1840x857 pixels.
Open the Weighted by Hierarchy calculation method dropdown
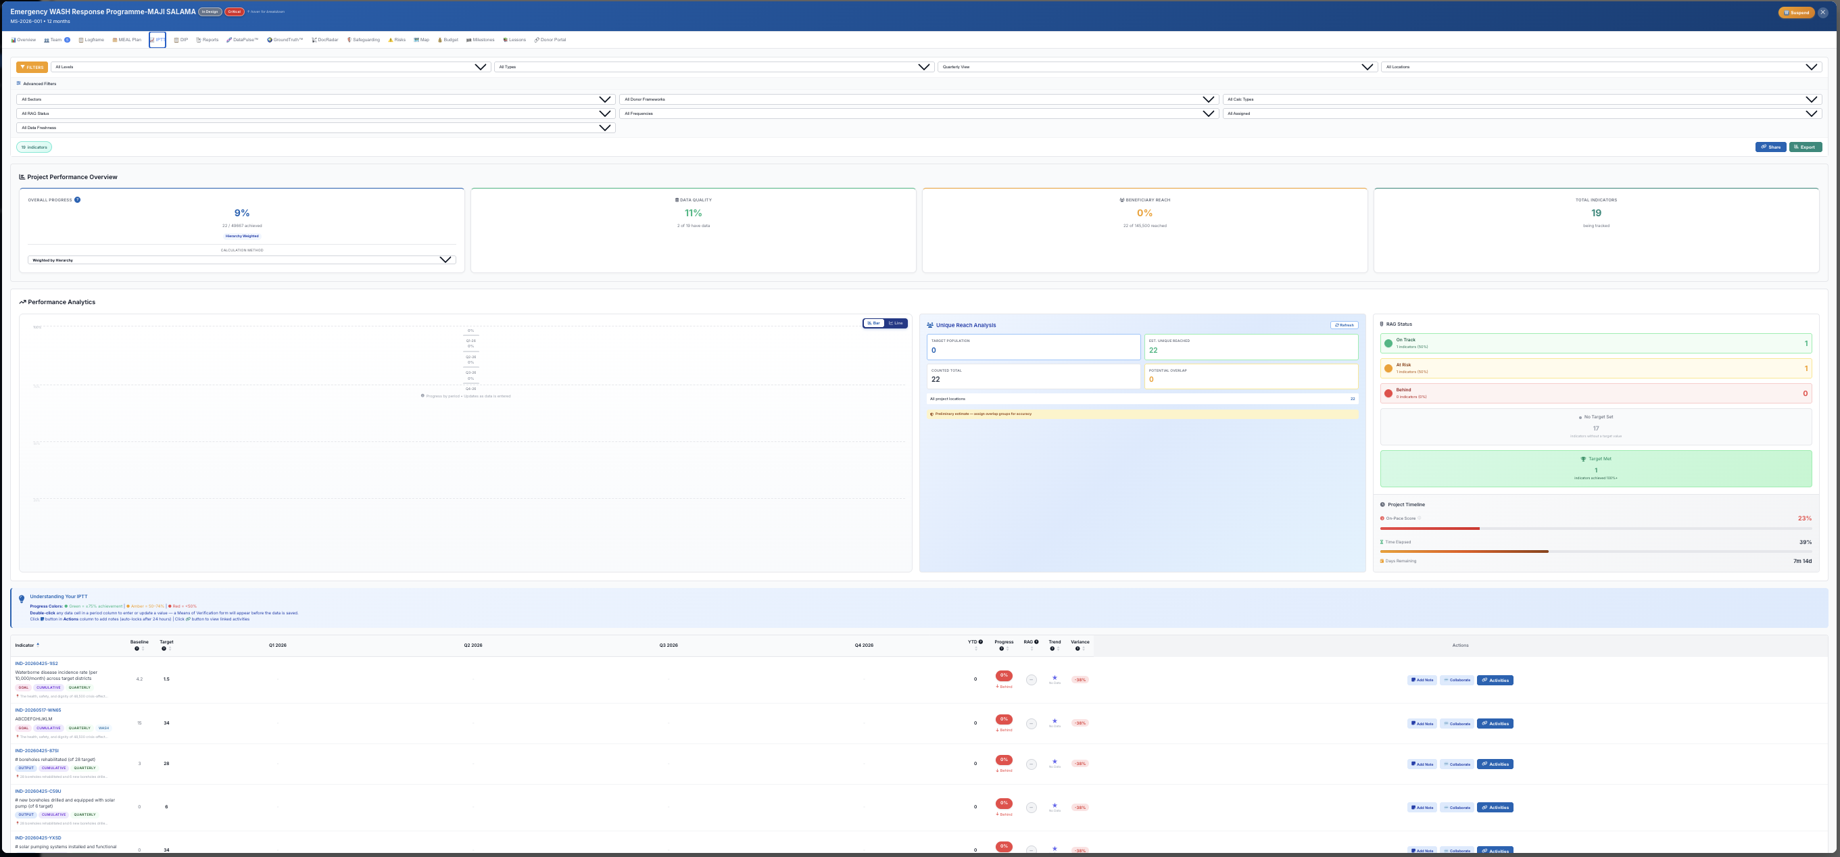point(241,260)
